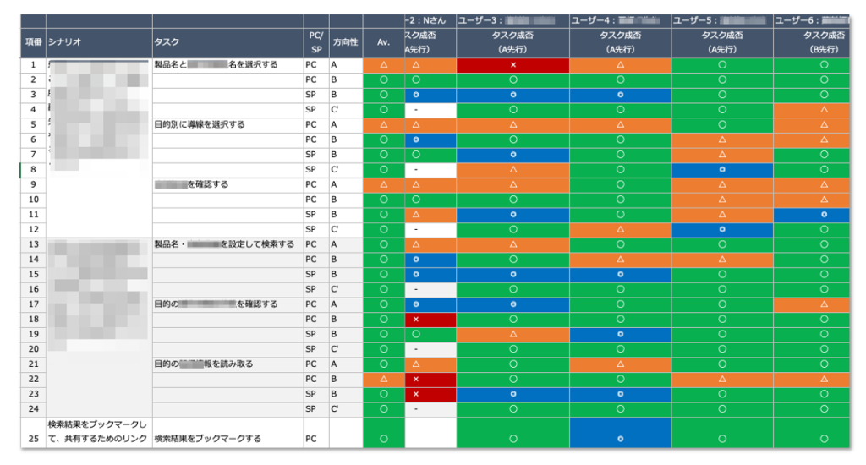The height and width of the screenshot is (465, 866).
Task: Click the タスク column header
Action: coord(227,42)
